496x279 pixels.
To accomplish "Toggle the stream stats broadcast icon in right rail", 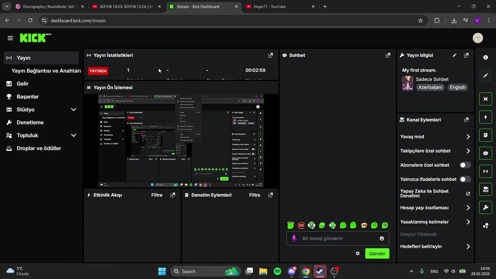I will point(486,171).
